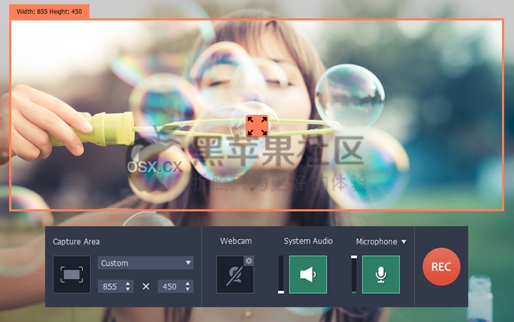Start recording with REC button
This screenshot has height=322, width=514.
click(441, 266)
